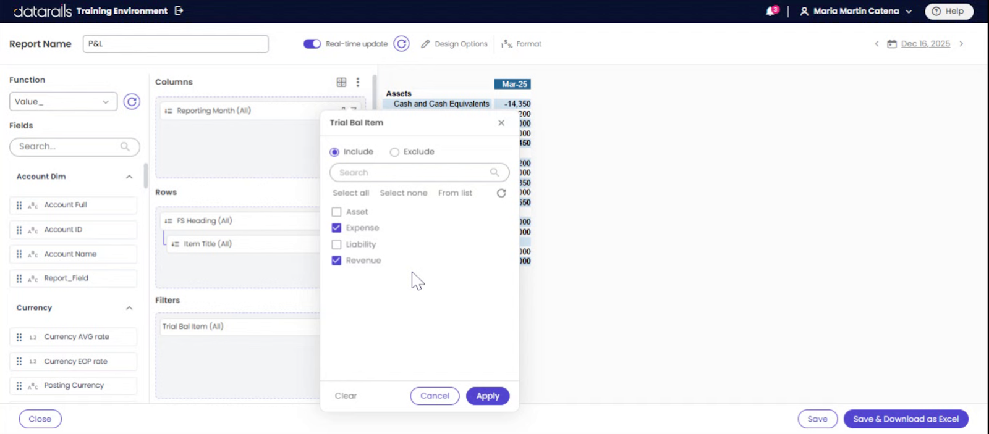Select the Exclude radio button
Image resolution: width=989 pixels, height=434 pixels.
394,152
